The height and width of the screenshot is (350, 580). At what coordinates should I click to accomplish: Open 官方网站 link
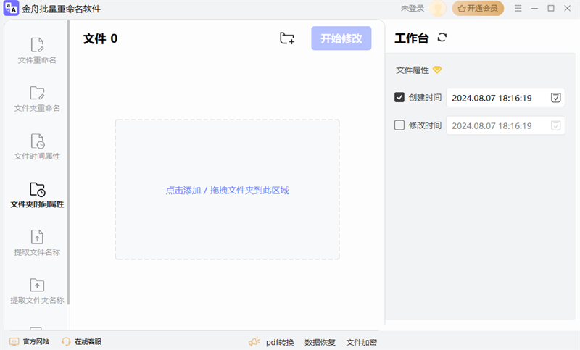click(x=29, y=341)
